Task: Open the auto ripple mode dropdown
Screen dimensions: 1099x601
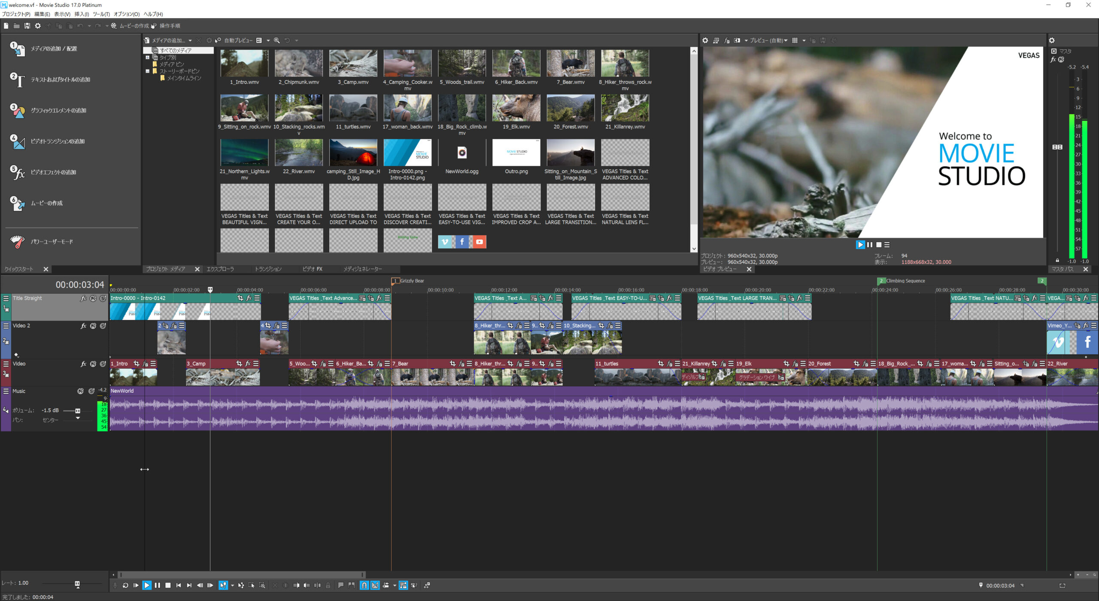Action: coord(395,586)
